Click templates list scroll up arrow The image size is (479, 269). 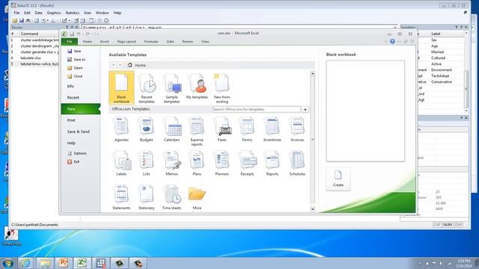tap(313, 73)
